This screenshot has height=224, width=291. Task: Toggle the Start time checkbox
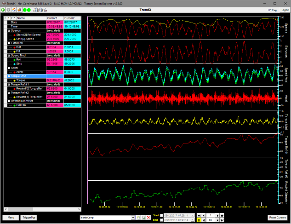tap(161, 215)
